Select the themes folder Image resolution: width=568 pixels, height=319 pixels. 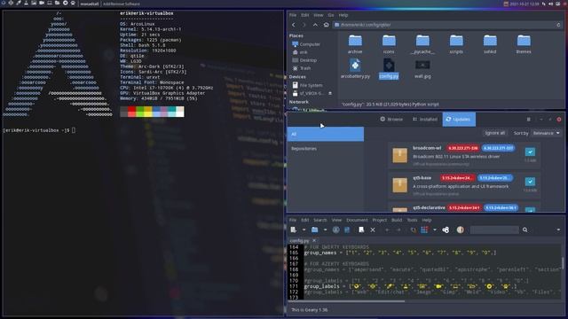(x=524, y=44)
